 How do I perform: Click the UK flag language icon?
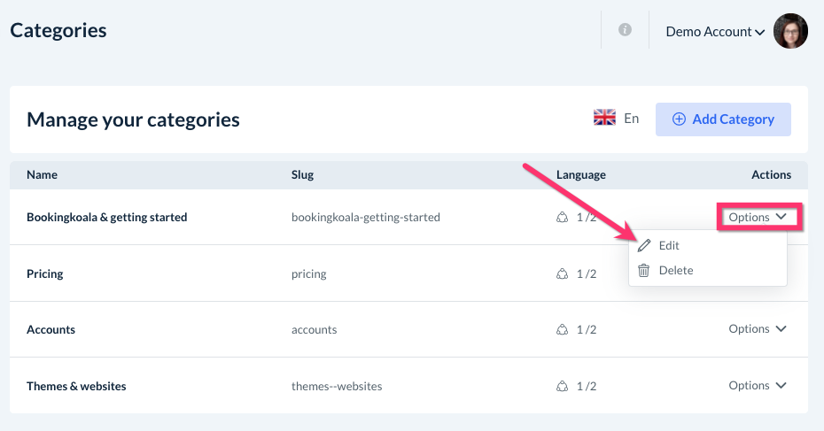coord(604,118)
